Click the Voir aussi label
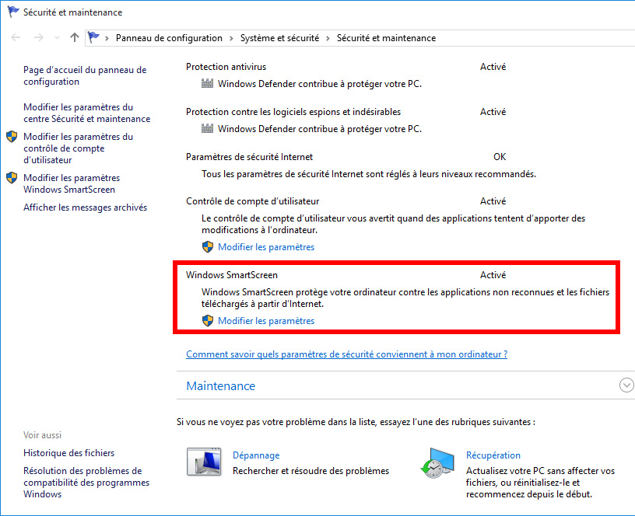The width and height of the screenshot is (635, 516). point(43,435)
